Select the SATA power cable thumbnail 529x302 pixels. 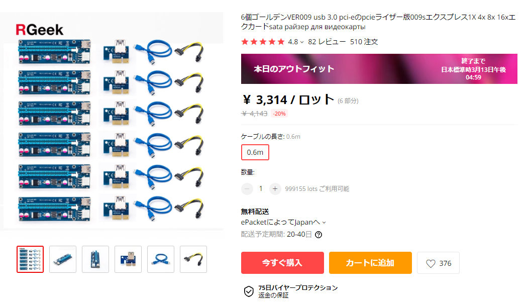[x=193, y=259]
